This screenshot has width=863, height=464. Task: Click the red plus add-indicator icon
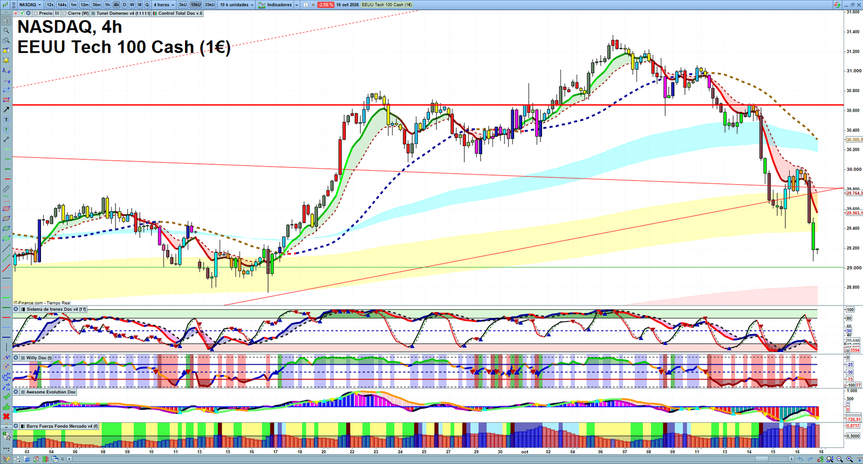coord(16,13)
